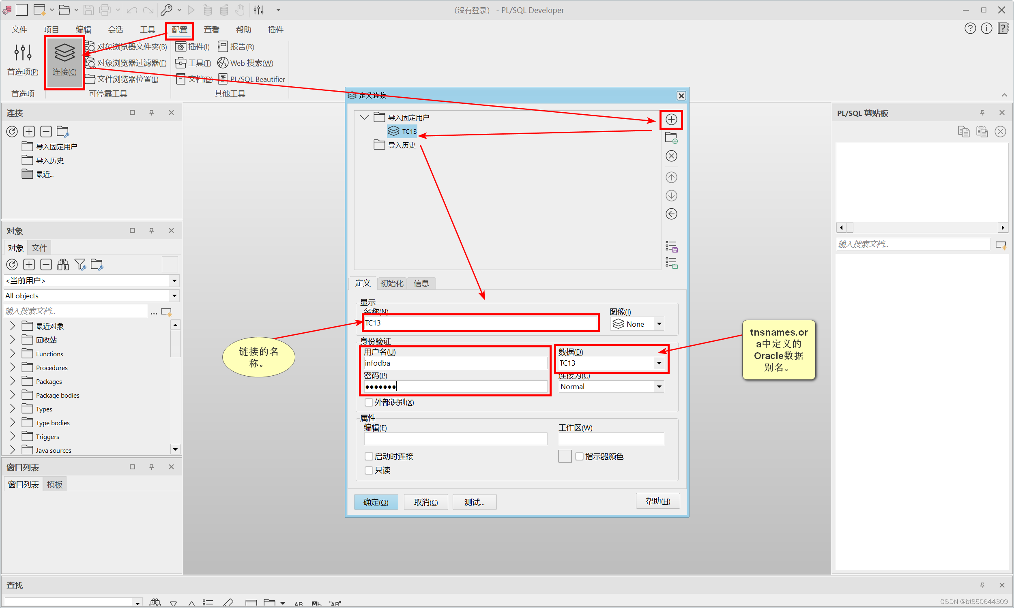Click the indicator color swatch box
This screenshot has width=1014, height=608.
tap(565, 456)
